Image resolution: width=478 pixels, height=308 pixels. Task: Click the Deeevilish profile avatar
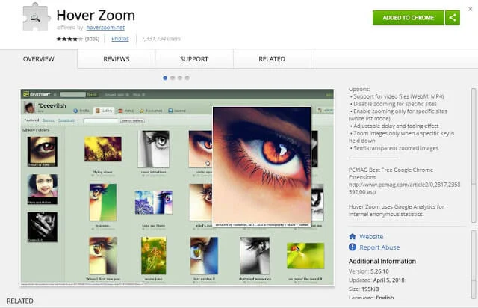30,107
